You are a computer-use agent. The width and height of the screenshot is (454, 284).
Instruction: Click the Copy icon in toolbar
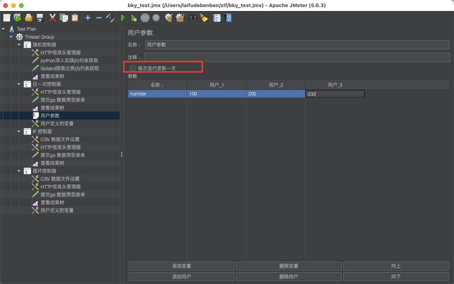tap(63, 18)
